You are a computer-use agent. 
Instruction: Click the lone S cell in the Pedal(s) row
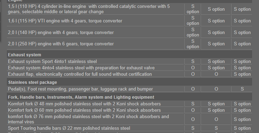point(242,89)
